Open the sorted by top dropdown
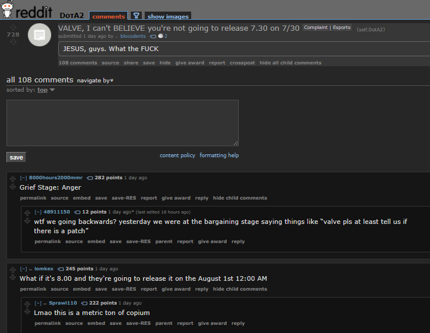Viewport: 430px width, 333px height. click(x=46, y=90)
